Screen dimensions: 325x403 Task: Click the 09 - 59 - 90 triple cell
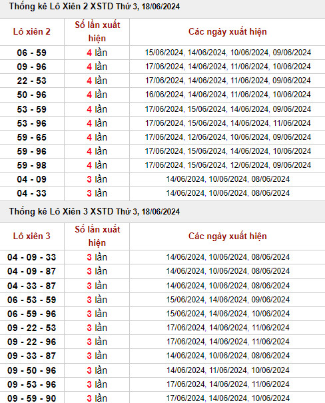point(32,398)
